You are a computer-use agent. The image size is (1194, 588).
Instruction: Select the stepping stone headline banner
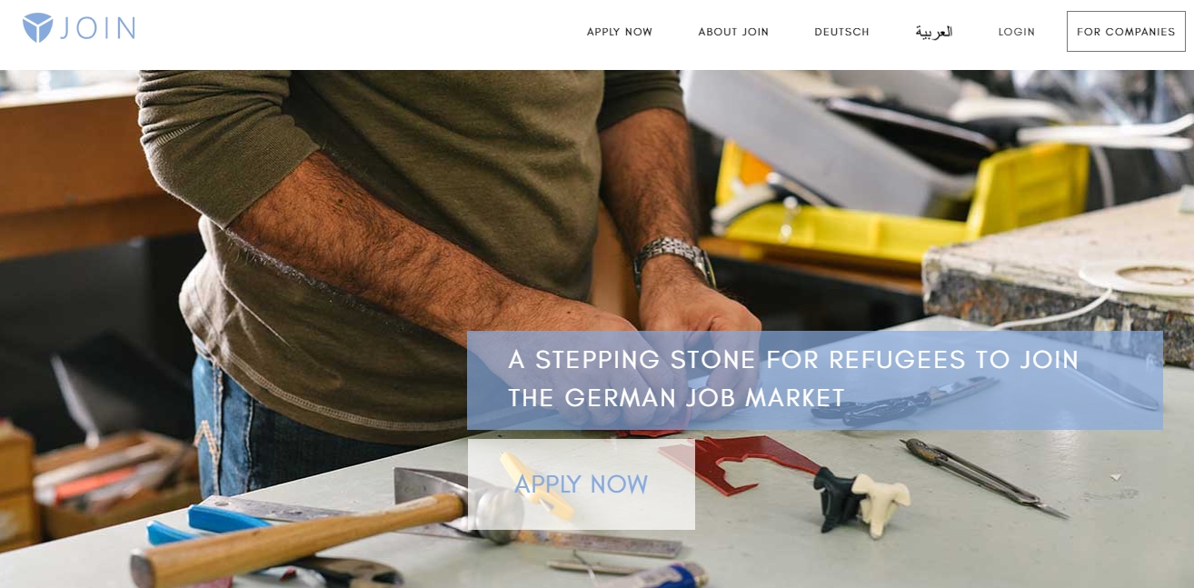click(815, 380)
